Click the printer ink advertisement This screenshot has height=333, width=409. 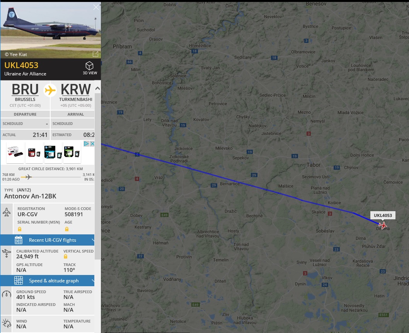coord(44,153)
